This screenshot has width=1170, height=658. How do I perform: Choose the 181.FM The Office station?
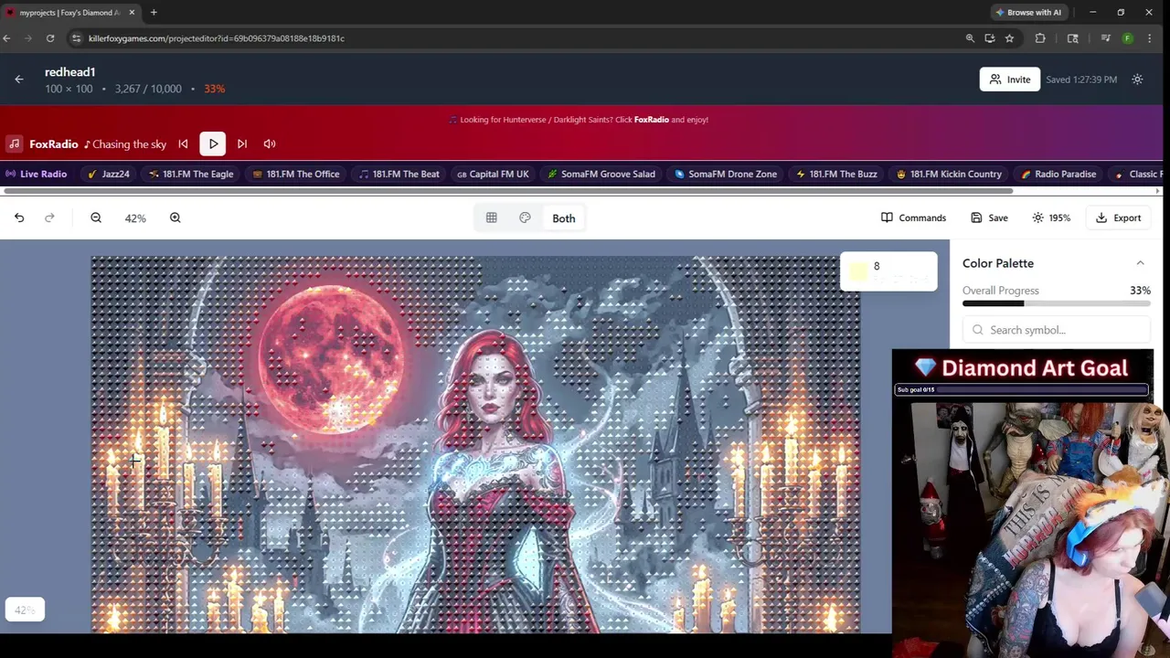pyautogui.click(x=296, y=174)
